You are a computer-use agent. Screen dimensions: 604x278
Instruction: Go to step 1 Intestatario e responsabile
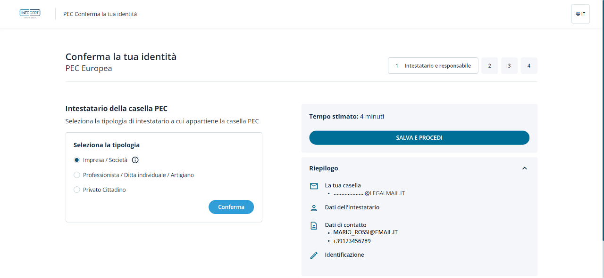[x=433, y=66]
